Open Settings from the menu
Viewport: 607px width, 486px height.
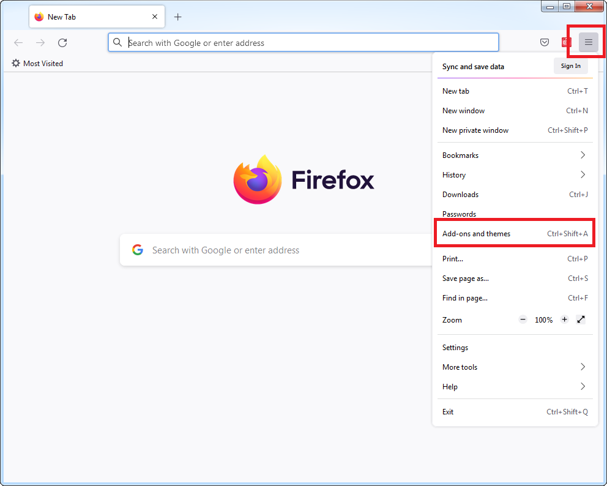pos(515,348)
